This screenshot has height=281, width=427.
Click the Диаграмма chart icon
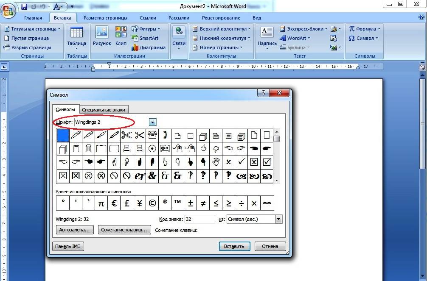pyautogui.click(x=148, y=47)
